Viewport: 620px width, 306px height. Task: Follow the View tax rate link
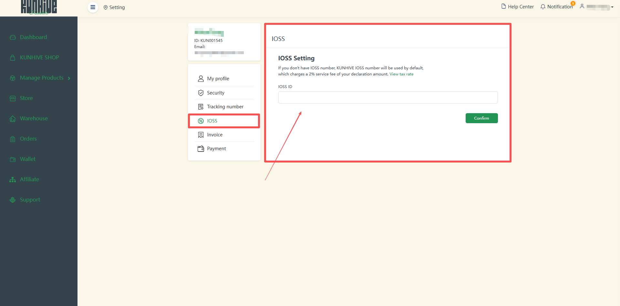[x=401, y=74]
